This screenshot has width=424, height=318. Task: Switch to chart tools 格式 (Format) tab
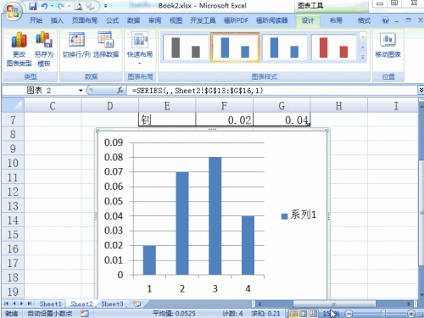[364, 20]
